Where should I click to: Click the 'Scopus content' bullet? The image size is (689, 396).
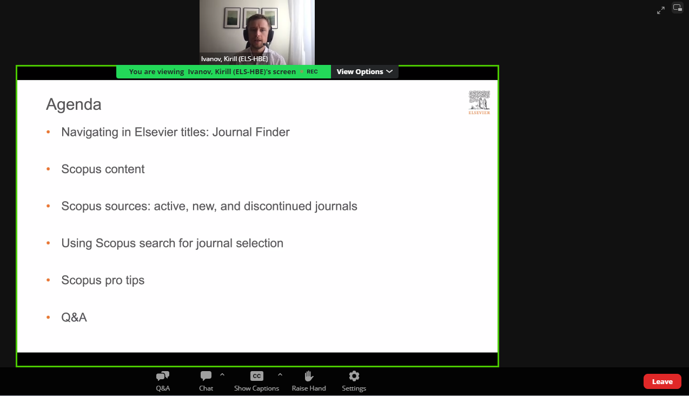tap(103, 169)
